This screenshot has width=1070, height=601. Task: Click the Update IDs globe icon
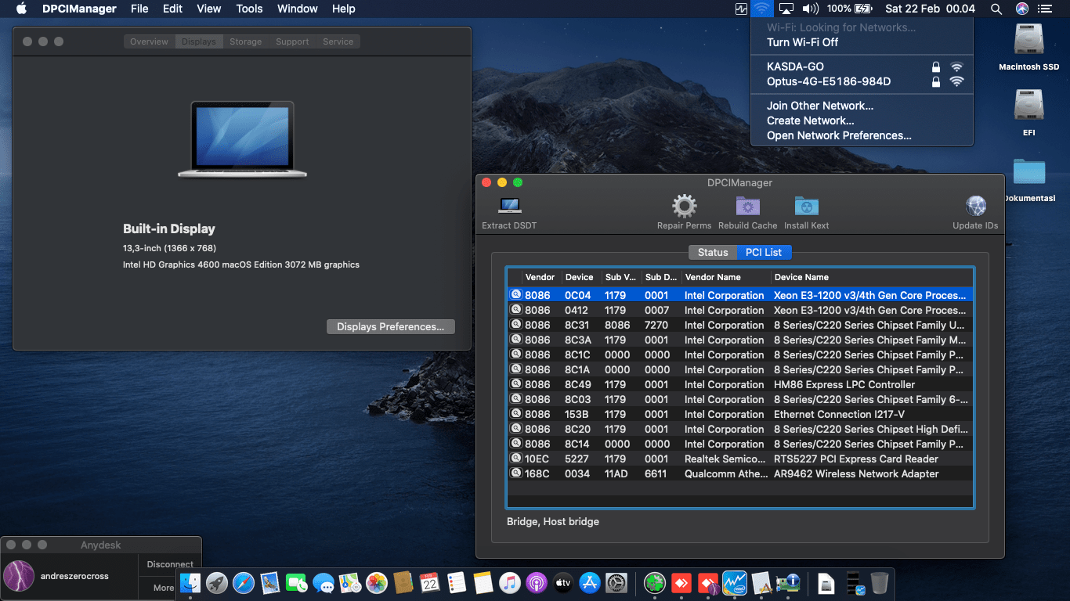976,206
